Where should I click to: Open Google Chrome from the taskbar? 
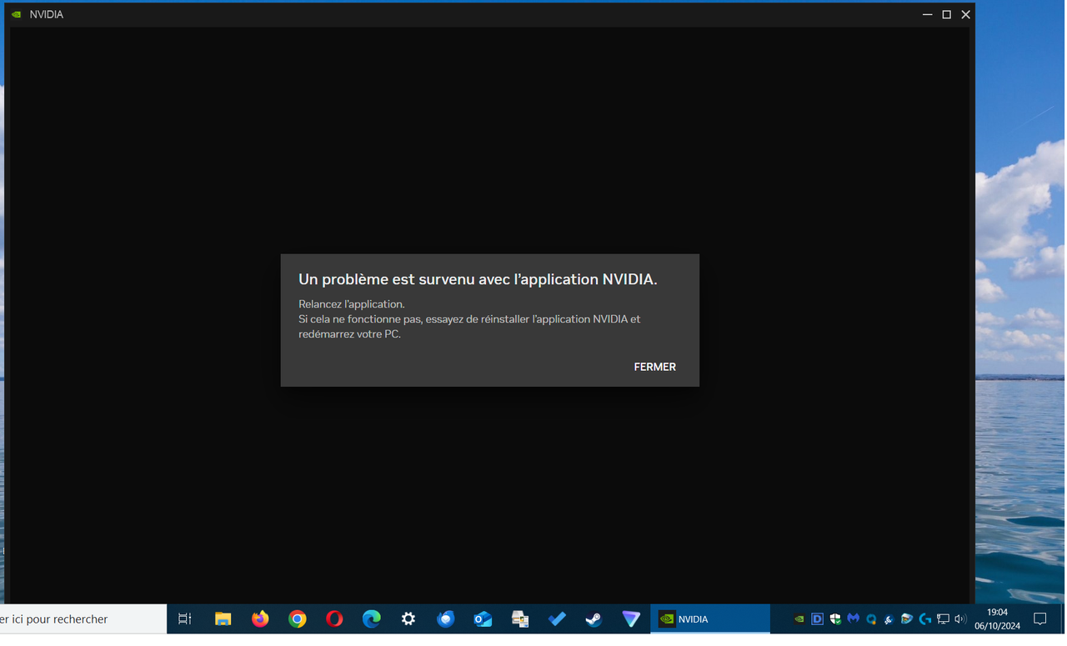tap(298, 618)
